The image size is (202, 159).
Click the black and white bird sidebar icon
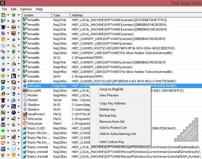(14, 76)
